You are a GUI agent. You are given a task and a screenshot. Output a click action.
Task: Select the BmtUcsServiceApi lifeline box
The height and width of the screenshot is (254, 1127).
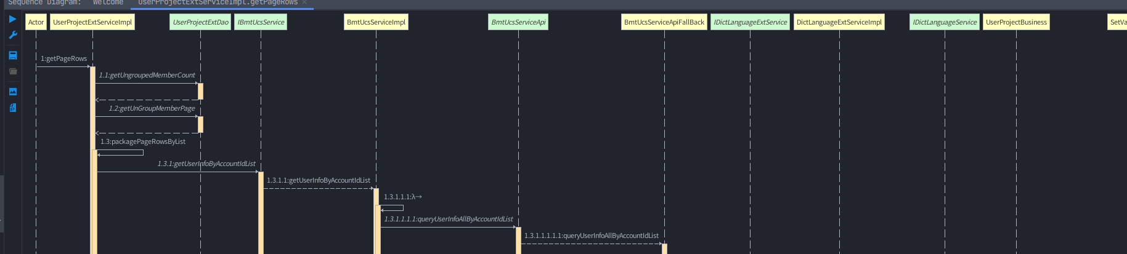[x=518, y=22]
